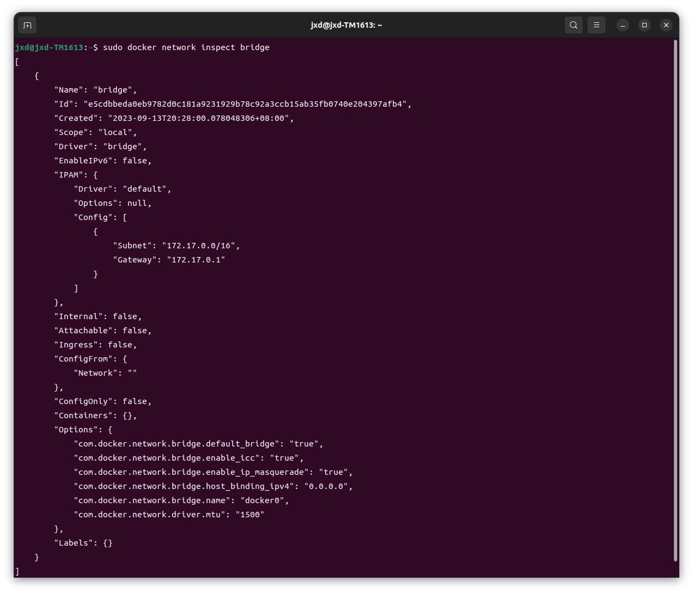This screenshot has height=593, width=693.
Task: Click the "Labels": {} line
Action: 83,543
